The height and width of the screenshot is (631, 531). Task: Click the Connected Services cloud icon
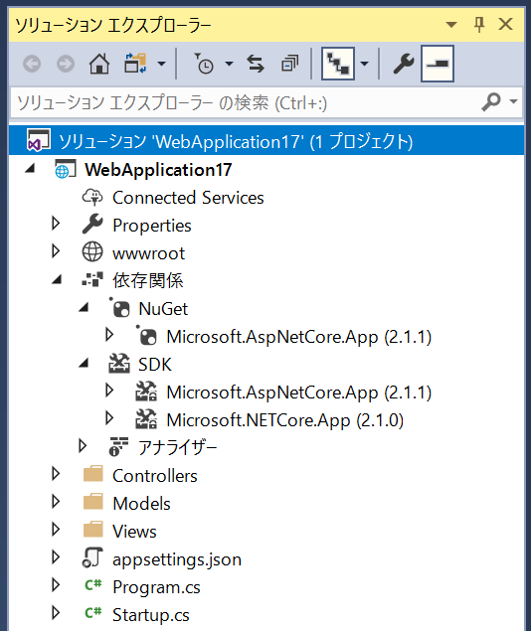pyautogui.click(x=92, y=197)
